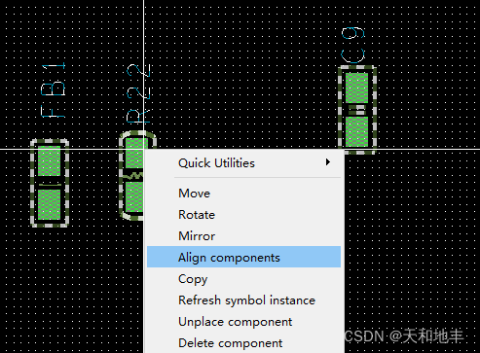480x353 pixels.
Task: Select the C9 capacitor footprint
Action: [357, 110]
